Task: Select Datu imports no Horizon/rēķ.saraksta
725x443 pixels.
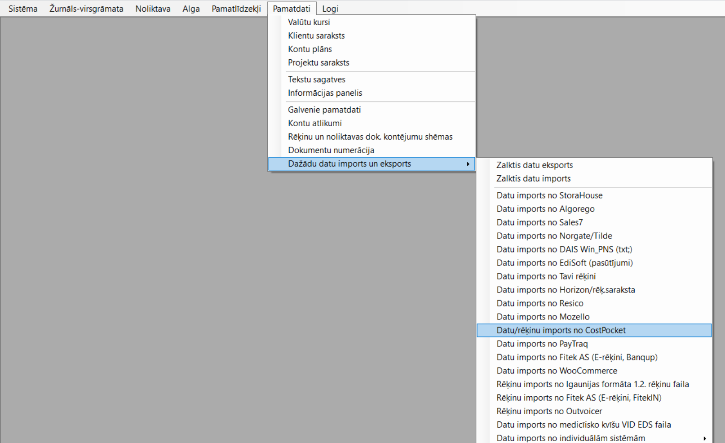Action: [x=594, y=290]
